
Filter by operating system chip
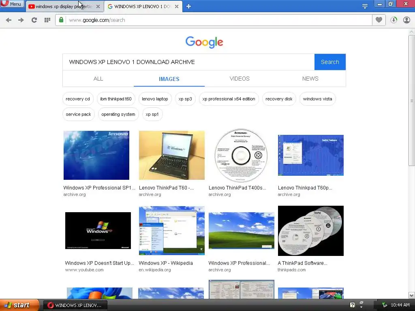[118, 114]
